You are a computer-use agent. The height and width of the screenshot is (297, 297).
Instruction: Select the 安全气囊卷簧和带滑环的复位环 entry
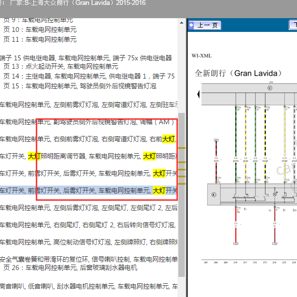89,259
